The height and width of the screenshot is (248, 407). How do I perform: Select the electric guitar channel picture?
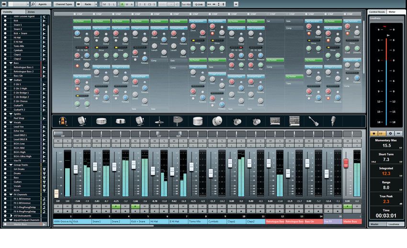click(x=314, y=121)
